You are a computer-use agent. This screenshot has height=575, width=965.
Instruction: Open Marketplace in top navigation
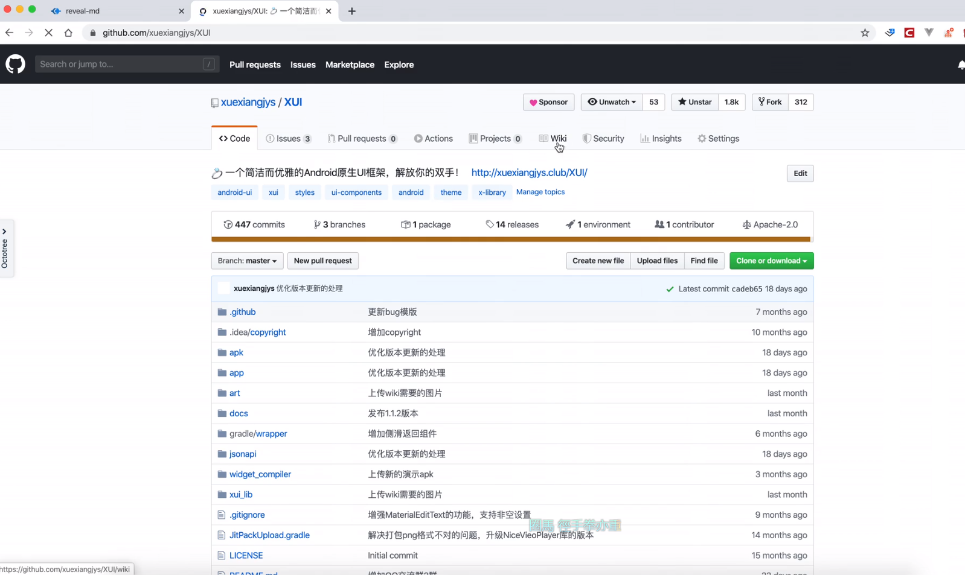pos(350,65)
